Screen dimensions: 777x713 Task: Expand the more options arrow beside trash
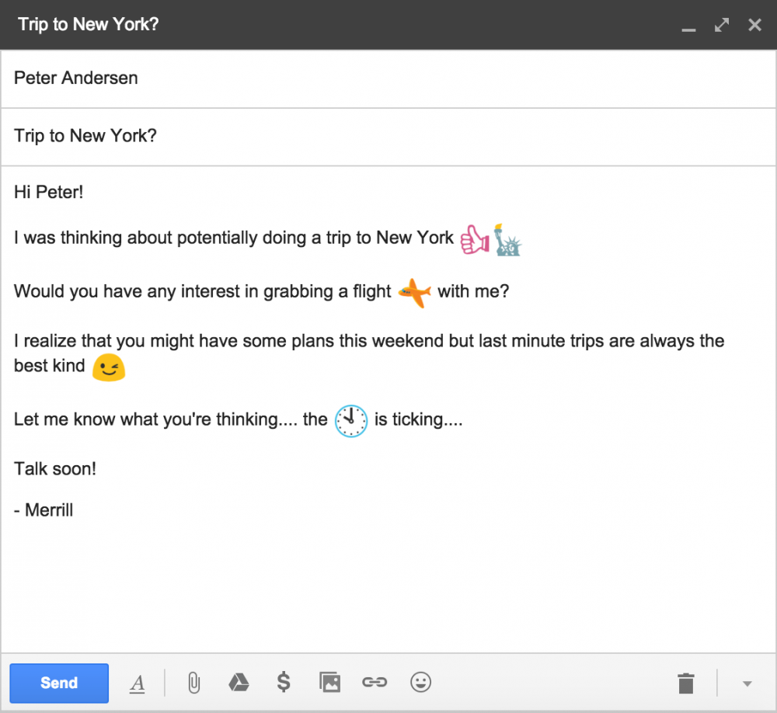(747, 684)
